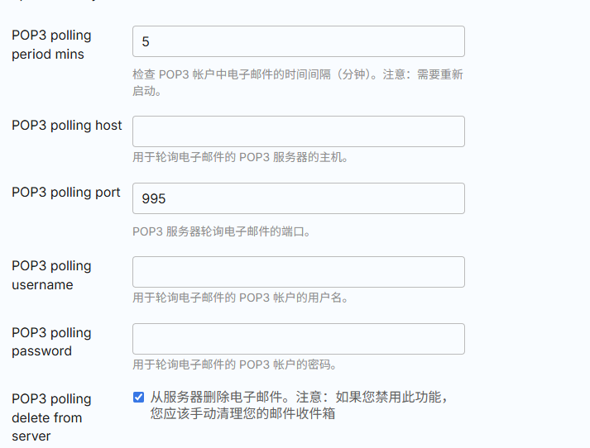Click the 检查 POP3 帐户 interval help text
Image resolution: width=590 pixels, height=448 pixels.
tap(298, 74)
